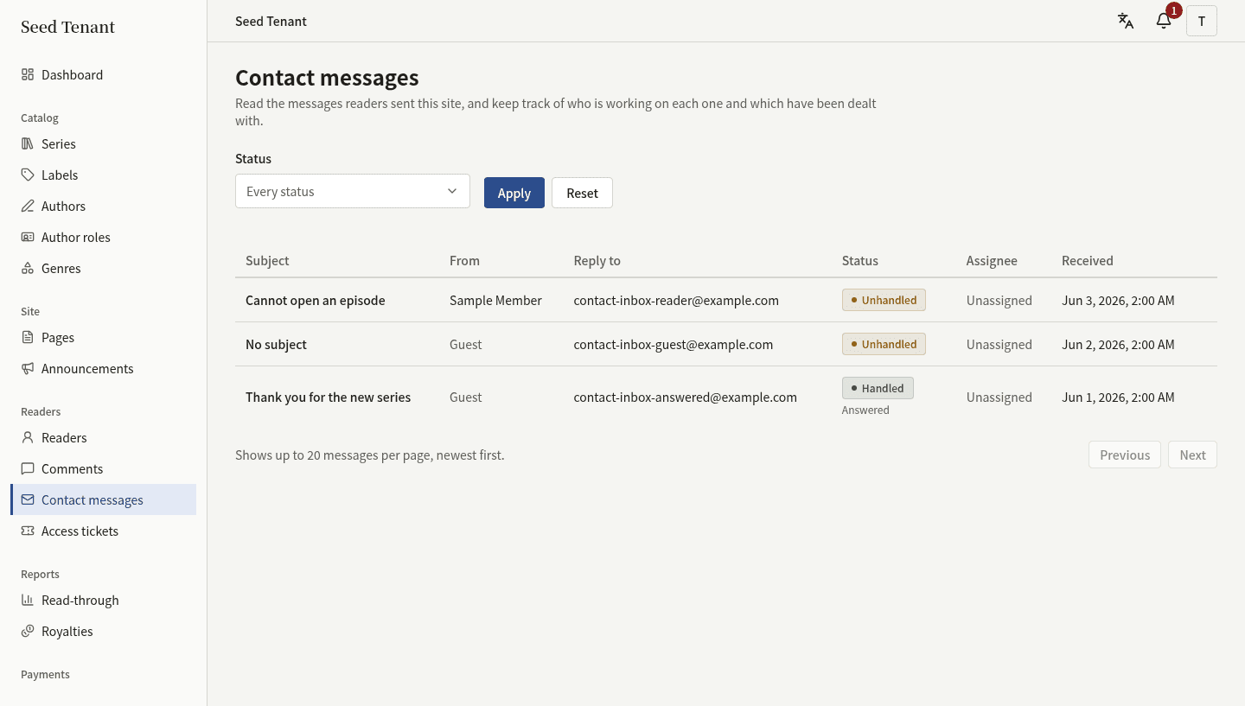Screen dimensions: 1245x706
Task: Click the Pages document icon
Action: click(x=28, y=337)
